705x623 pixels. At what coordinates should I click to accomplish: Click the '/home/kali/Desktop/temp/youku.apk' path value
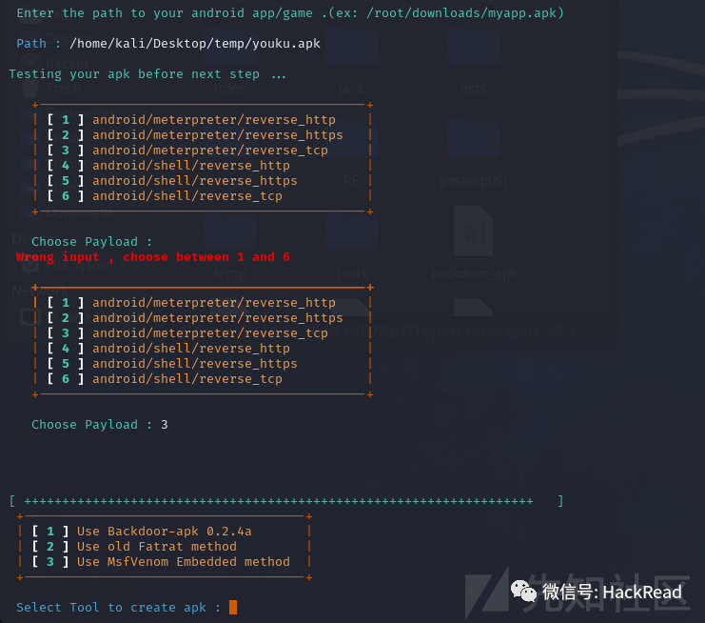195,44
